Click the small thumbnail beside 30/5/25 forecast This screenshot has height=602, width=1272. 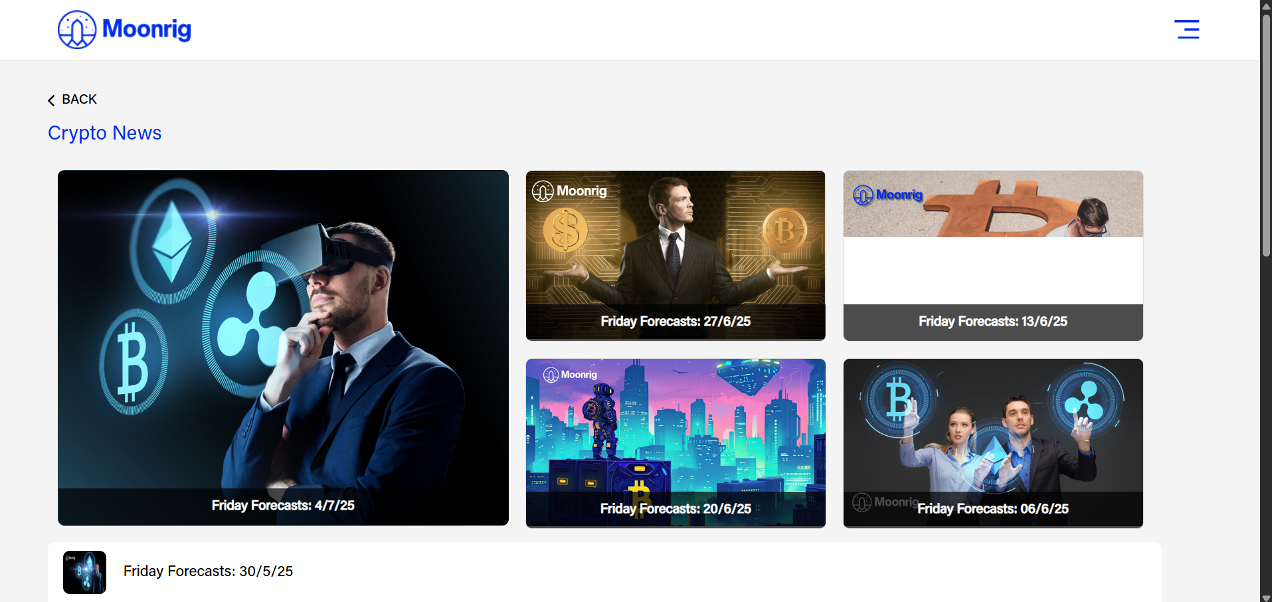84,572
